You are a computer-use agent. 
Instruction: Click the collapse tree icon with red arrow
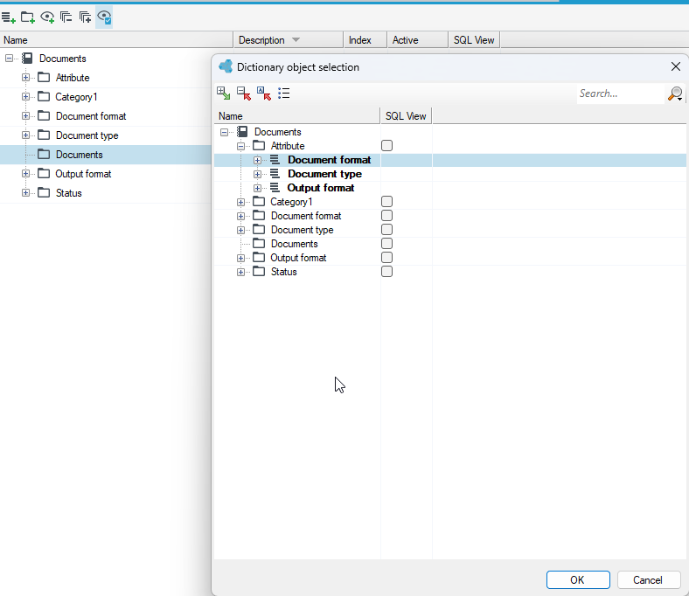(x=243, y=94)
